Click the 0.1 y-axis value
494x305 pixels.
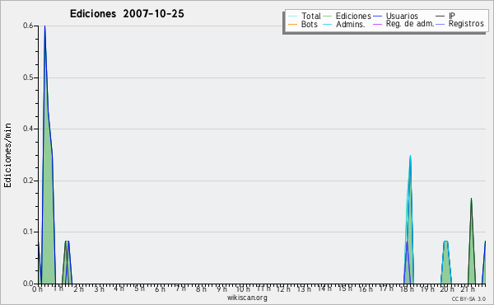(x=28, y=232)
